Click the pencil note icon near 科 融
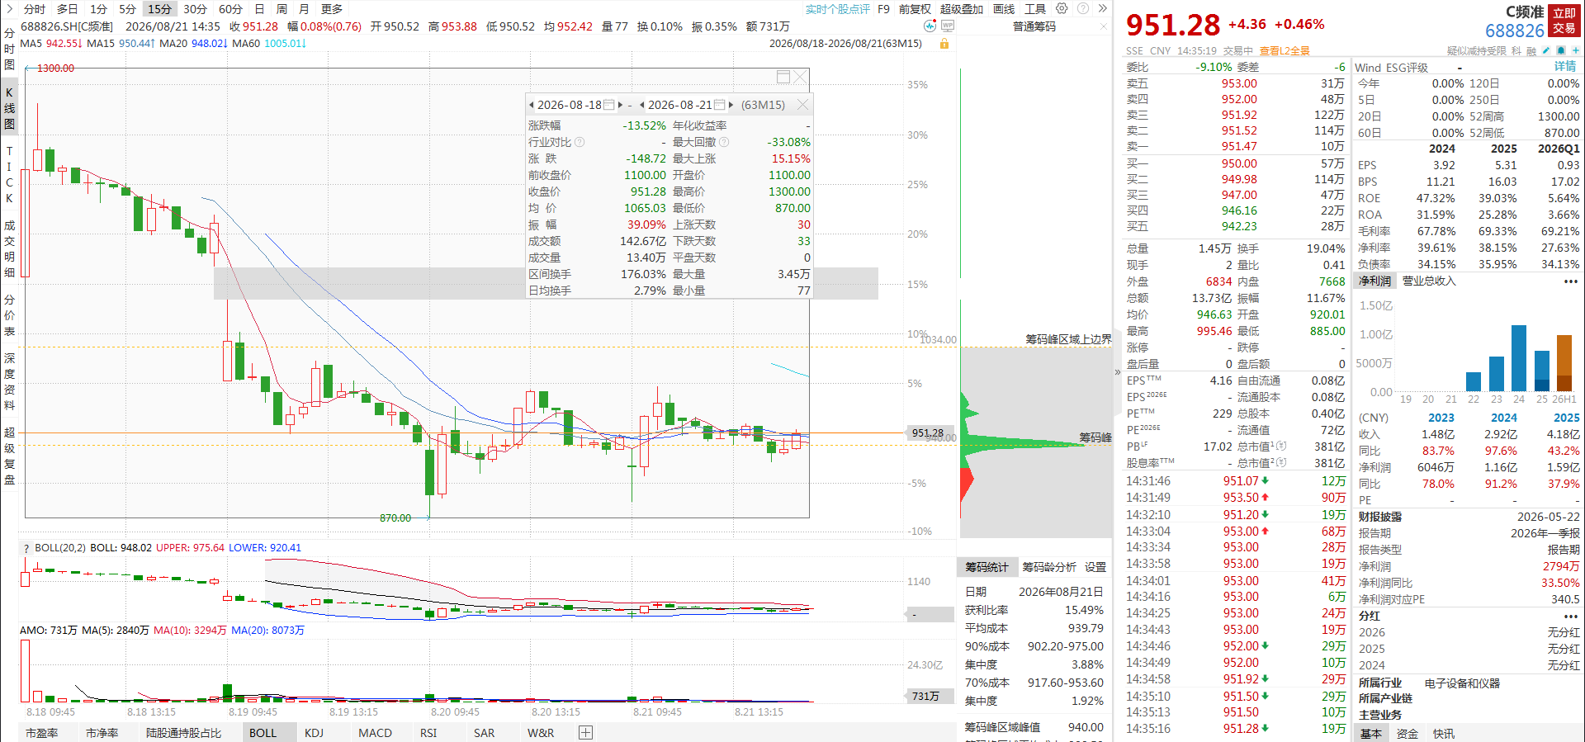This screenshot has height=742, width=1585. pyautogui.click(x=1546, y=50)
